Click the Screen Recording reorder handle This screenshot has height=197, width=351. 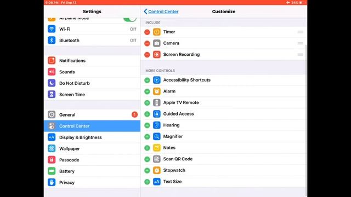(x=301, y=55)
